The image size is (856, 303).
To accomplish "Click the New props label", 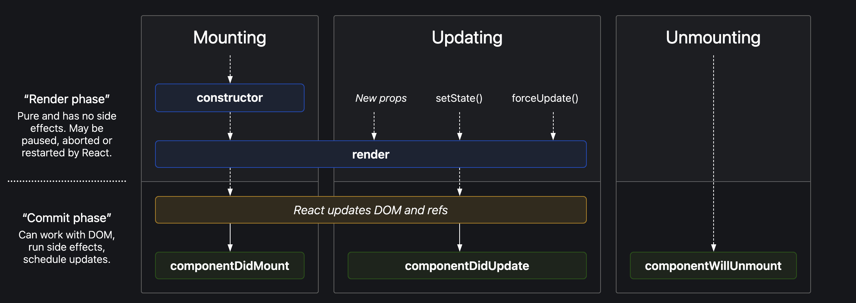I will (x=381, y=98).
